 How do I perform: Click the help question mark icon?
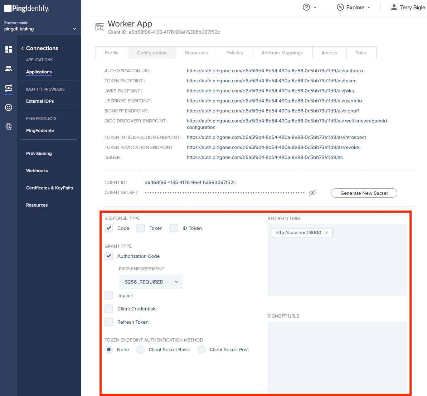point(306,8)
